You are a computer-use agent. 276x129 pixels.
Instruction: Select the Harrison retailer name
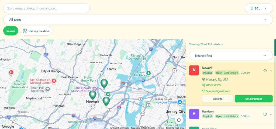(208, 111)
